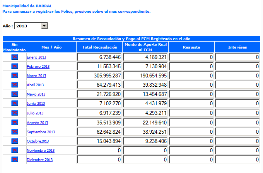Click the Municipalidad de PARRAL heading
The height and width of the screenshot is (173, 263).
point(27,6)
